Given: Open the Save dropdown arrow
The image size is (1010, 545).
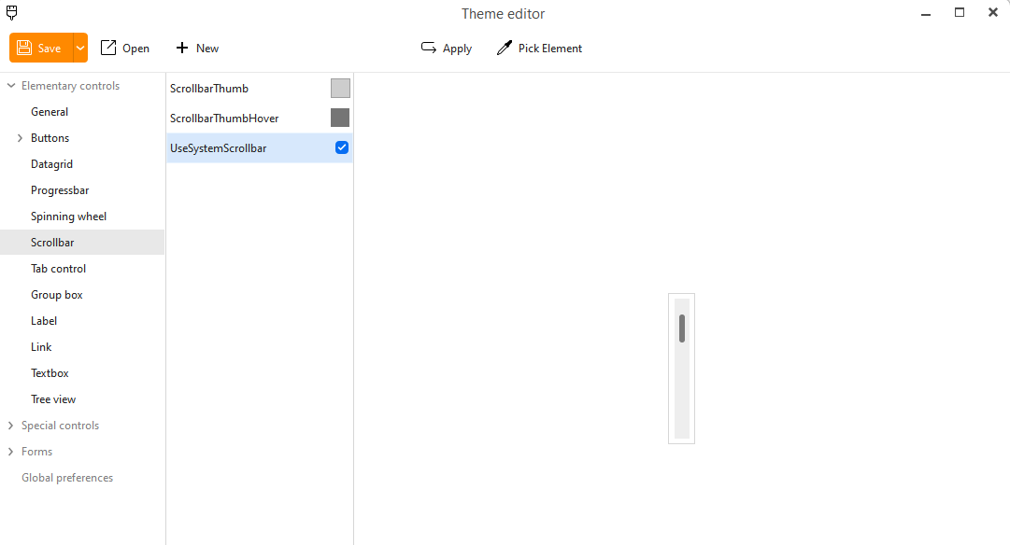Looking at the screenshot, I should [80, 48].
